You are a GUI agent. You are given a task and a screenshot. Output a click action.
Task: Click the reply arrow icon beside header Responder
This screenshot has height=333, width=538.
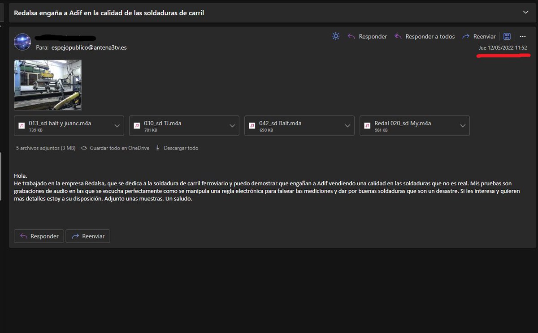coord(351,37)
